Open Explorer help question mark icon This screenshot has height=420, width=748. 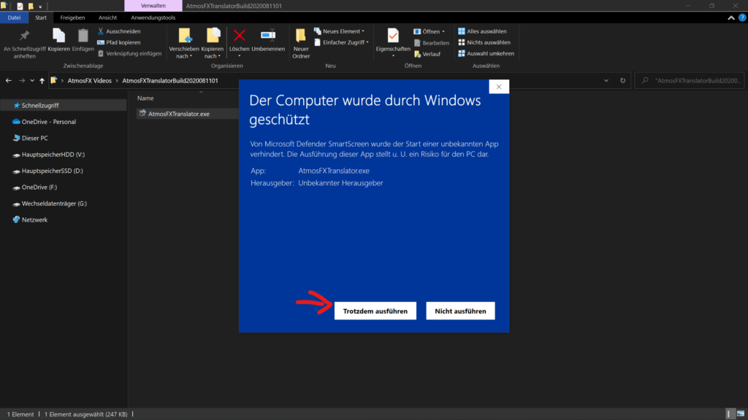[x=742, y=17]
